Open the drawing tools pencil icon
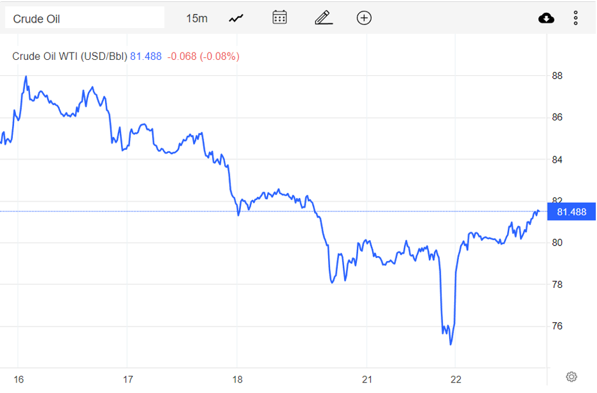 click(x=323, y=18)
